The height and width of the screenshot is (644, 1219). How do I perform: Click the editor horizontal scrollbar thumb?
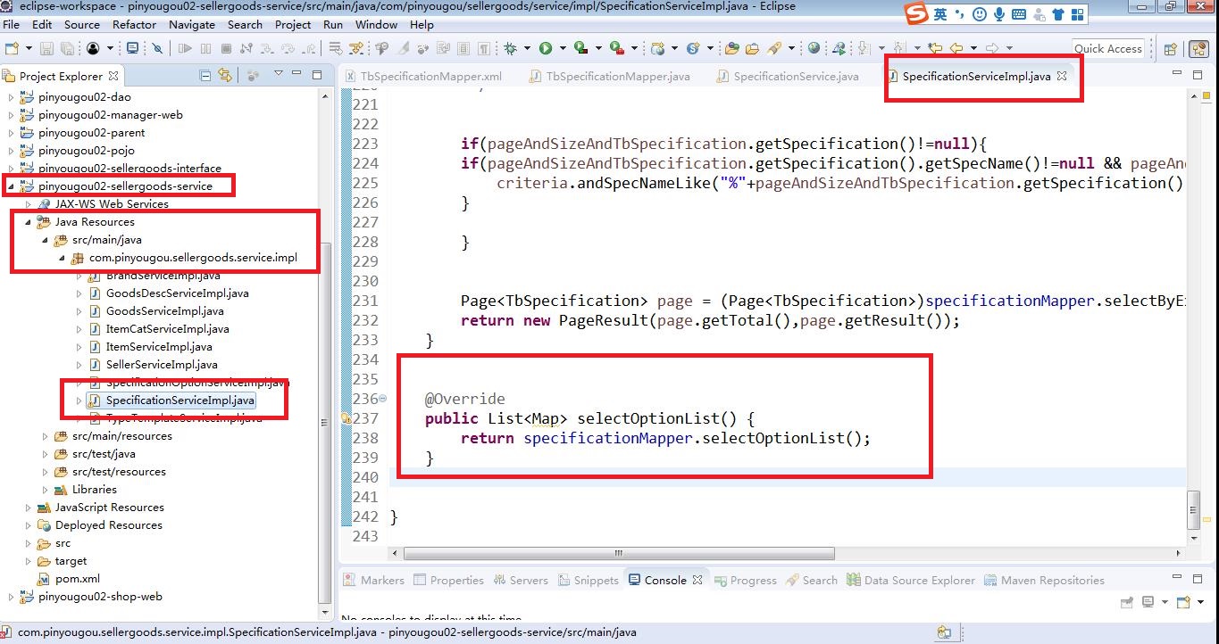tap(619, 554)
